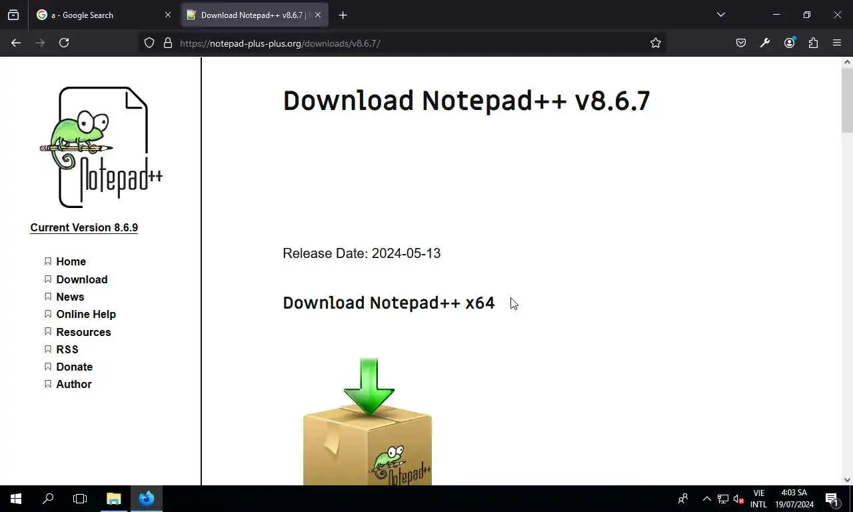Screen dimensions: 853x512
Task: Open the Save to Pocket icon
Action: click(x=741, y=43)
